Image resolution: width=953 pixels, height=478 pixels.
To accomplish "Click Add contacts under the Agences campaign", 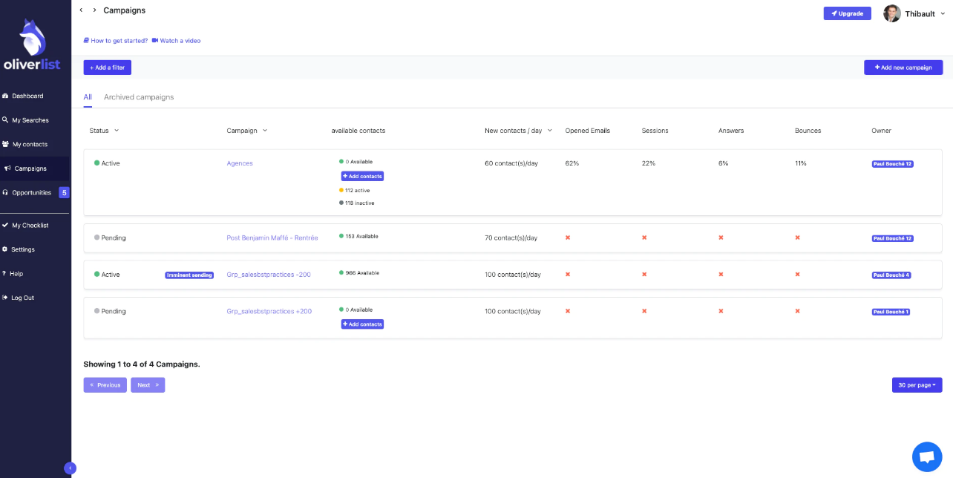I will [x=362, y=176].
